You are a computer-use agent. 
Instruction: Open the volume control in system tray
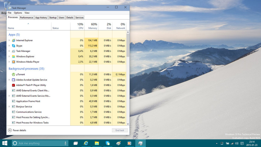click(x=236, y=143)
